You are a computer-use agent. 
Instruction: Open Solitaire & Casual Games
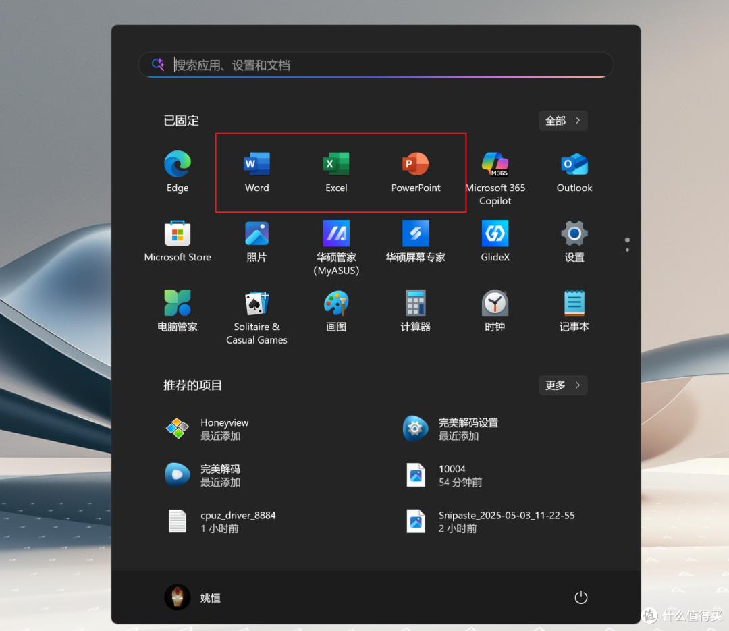pyautogui.click(x=256, y=317)
